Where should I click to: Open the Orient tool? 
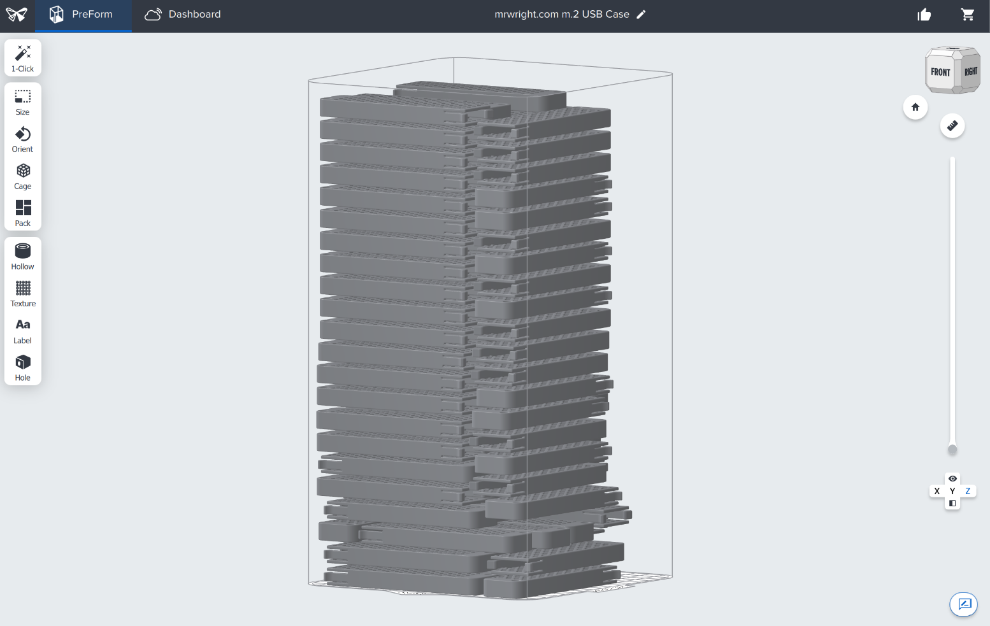[23, 139]
